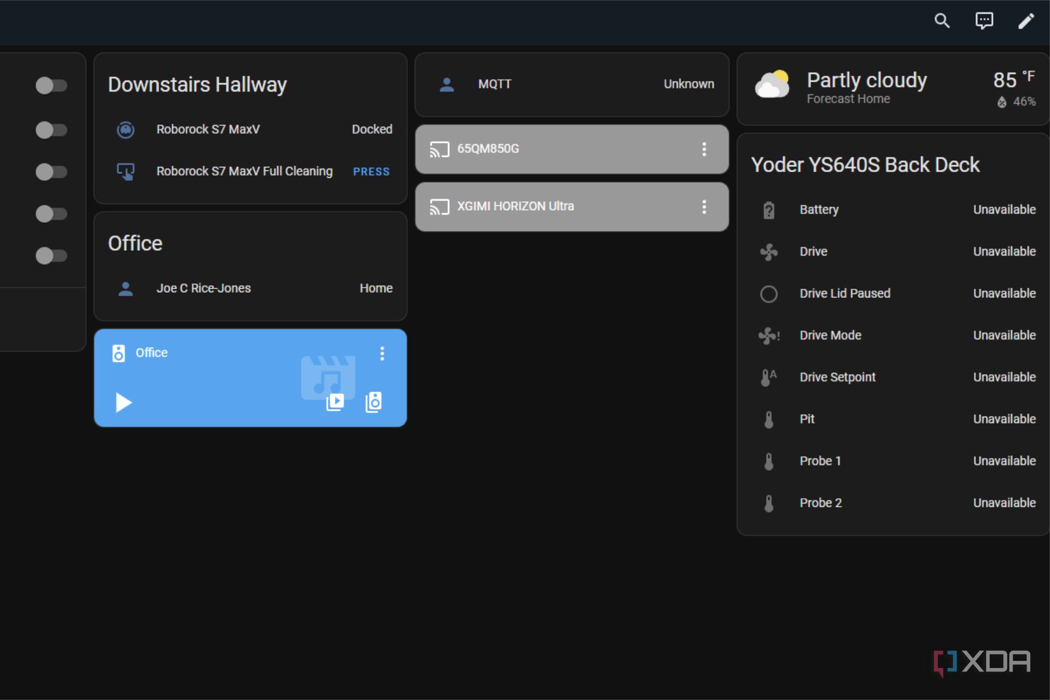Click the Unknown state for MQTT
The height and width of the screenshot is (700, 1050).
pyautogui.click(x=689, y=84)
